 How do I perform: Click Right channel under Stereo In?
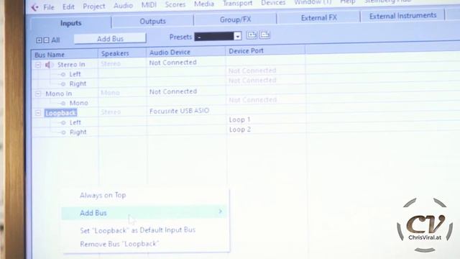point(78,83)
